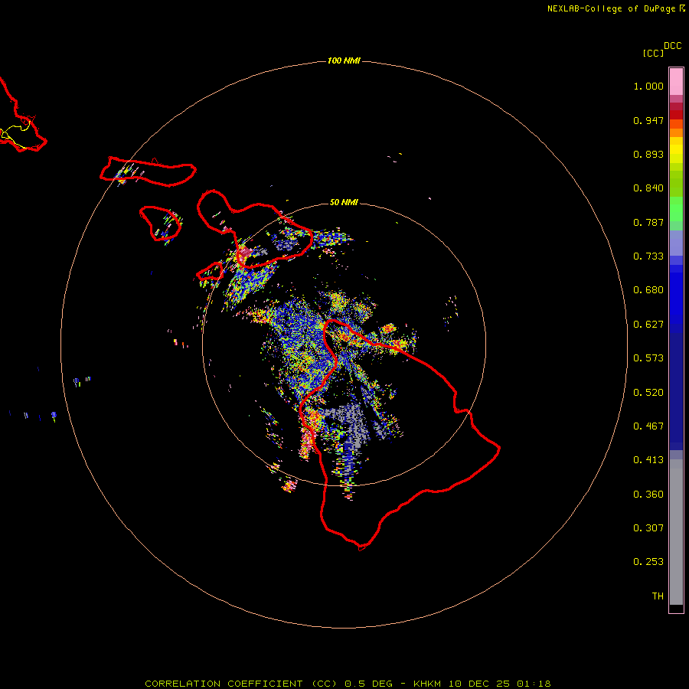Screen dimensions: 689x689
Task: Click the TH threshold label
Action: (x=658, y=596)
